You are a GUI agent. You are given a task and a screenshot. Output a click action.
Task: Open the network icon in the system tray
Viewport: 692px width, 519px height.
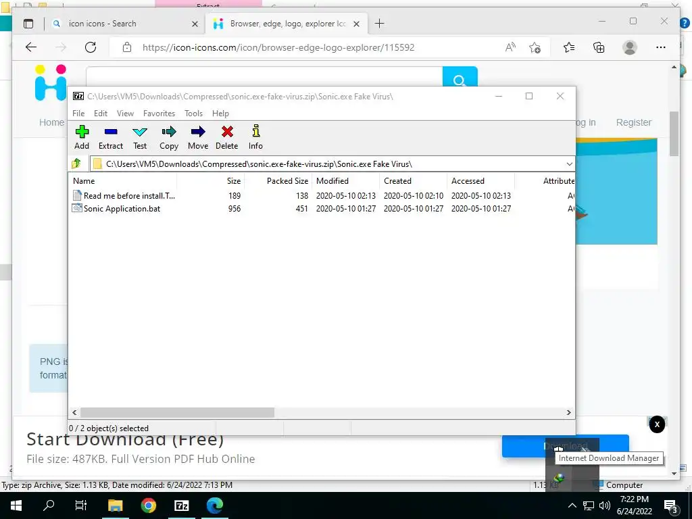pyautogui.click(x=589, y=505)
